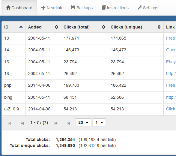Open the Ebay link in row 16

click(171, 62)
